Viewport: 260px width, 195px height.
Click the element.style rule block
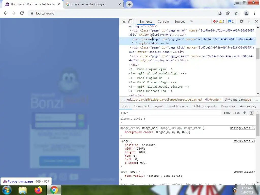[187, 121]
